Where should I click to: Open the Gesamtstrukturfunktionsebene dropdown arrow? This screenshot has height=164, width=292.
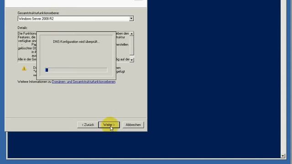click(131, 19)
